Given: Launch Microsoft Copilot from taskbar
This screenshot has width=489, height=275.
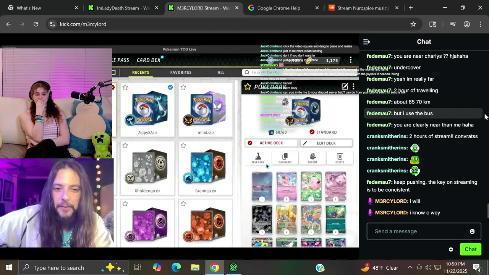Looking at the screenshot, I should coord(157,268).
